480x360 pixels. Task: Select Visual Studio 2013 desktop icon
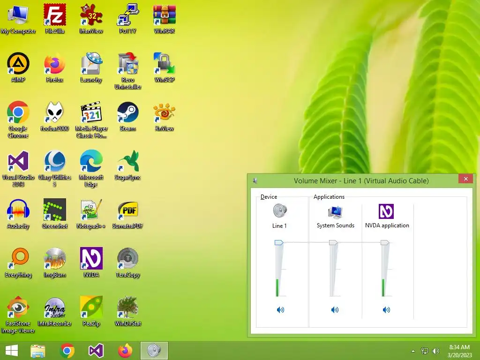18,168
